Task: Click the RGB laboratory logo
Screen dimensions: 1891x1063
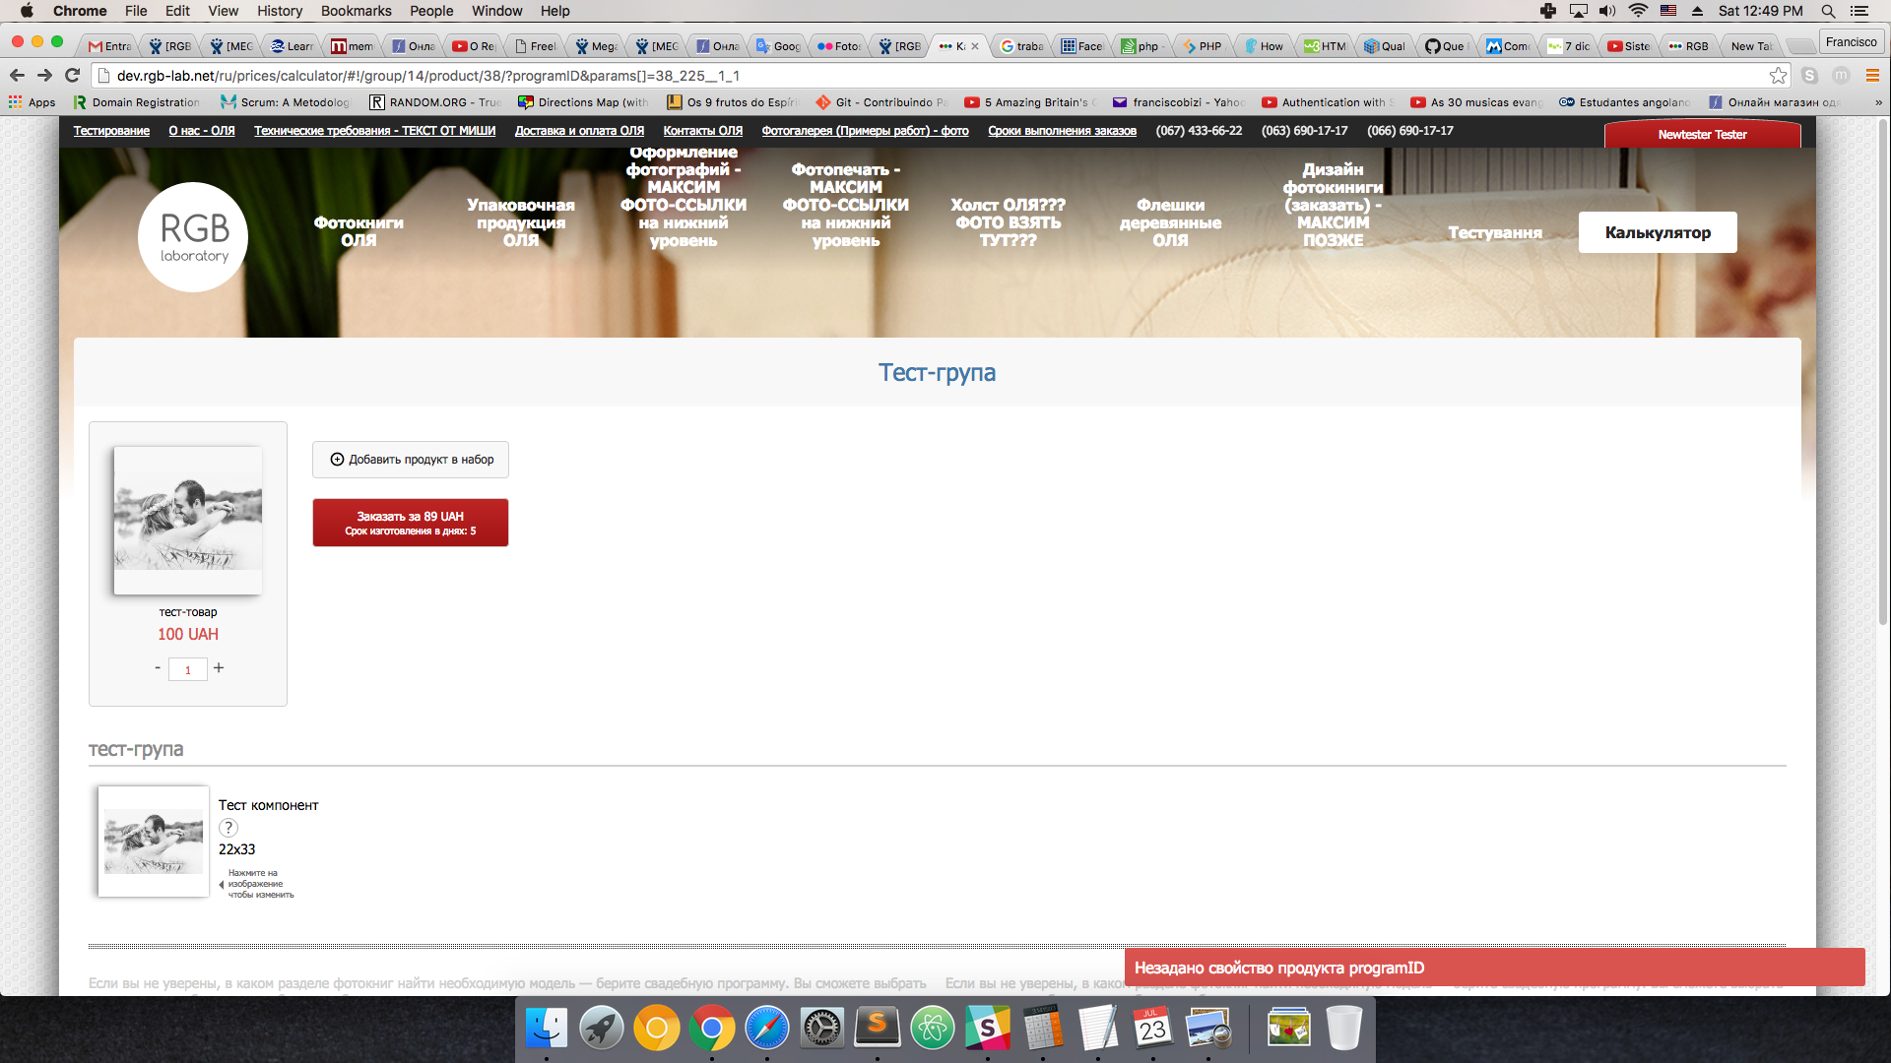Action: pos(193,237)
